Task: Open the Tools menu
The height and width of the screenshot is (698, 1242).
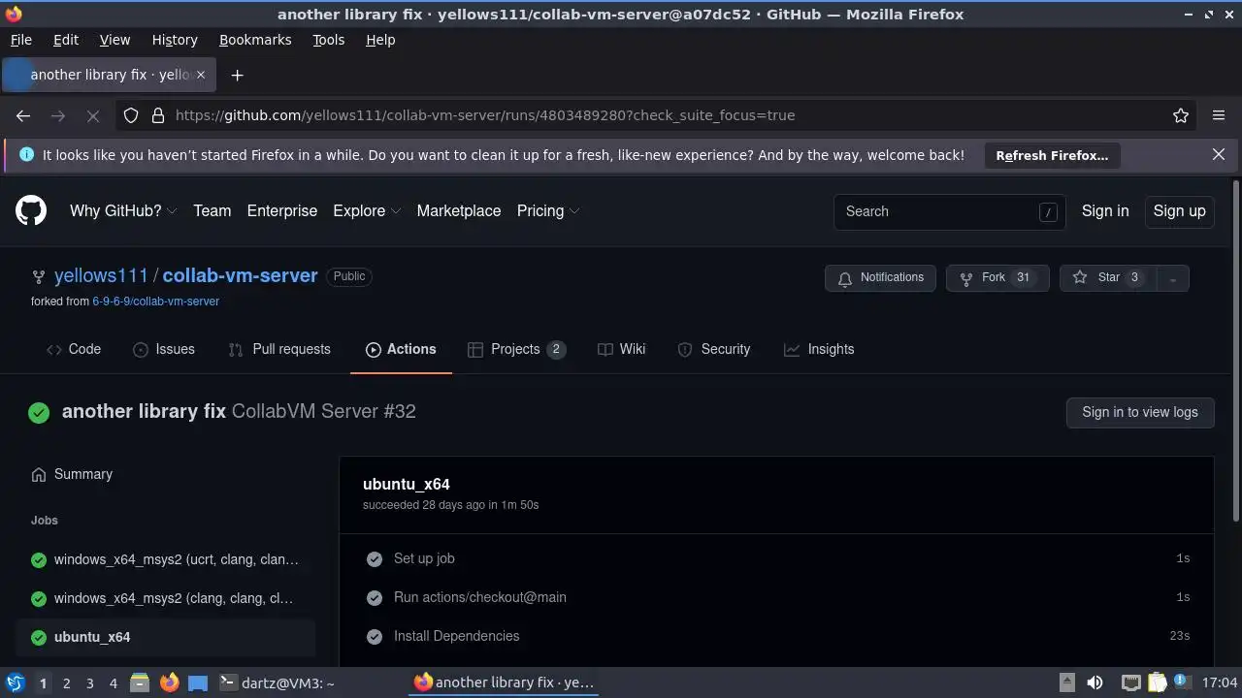Action: 328,40
